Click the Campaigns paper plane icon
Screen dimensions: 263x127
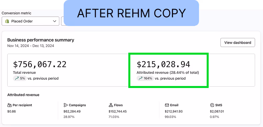coord(66,105)
